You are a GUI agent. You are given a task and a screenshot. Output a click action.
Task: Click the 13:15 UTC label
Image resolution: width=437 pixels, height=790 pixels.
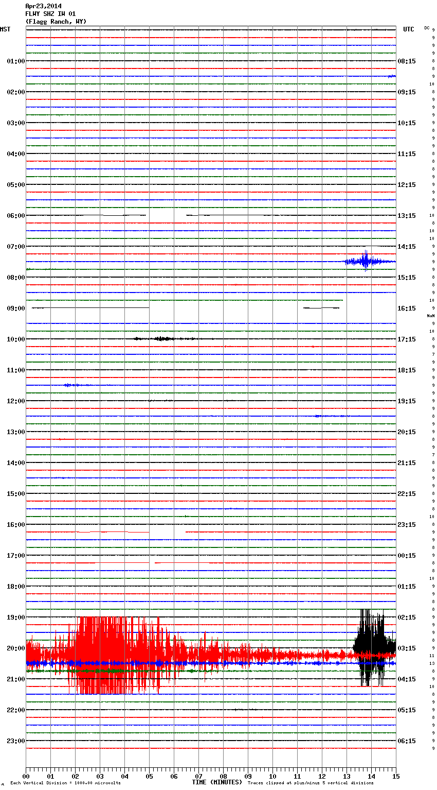pos(407,216)
